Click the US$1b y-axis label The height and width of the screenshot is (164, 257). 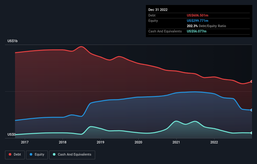click(13, 41)
